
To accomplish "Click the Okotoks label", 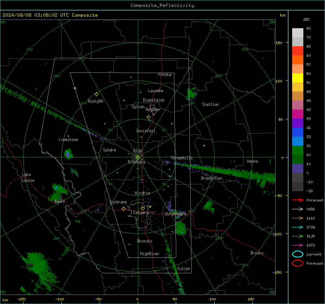I will pyautogui.click(x=144, y=241).
